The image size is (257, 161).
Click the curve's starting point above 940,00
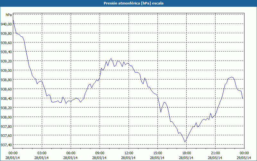[x=13, y=20]
